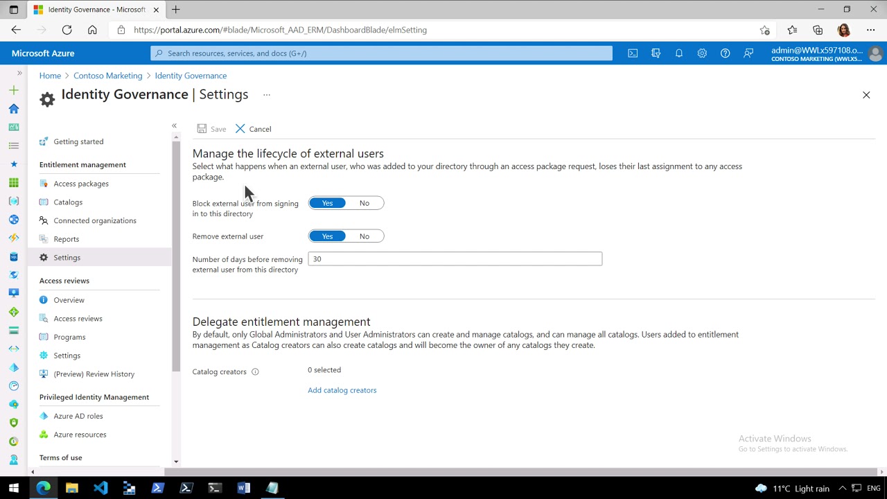The width and height of the screenshot is (887, 499).
Task: Open Word from the taskbar
Action: point(243,488)
